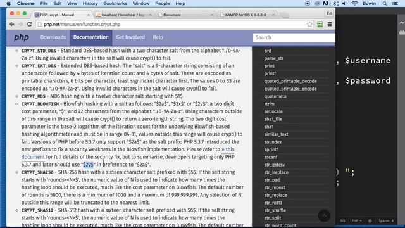This screenshot has width=405, height=228.
Task: Click the screen recording status icon
Action: [308, 4]
